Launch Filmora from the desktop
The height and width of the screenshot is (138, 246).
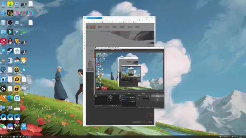pyautogui.click(x=10, y=32)
